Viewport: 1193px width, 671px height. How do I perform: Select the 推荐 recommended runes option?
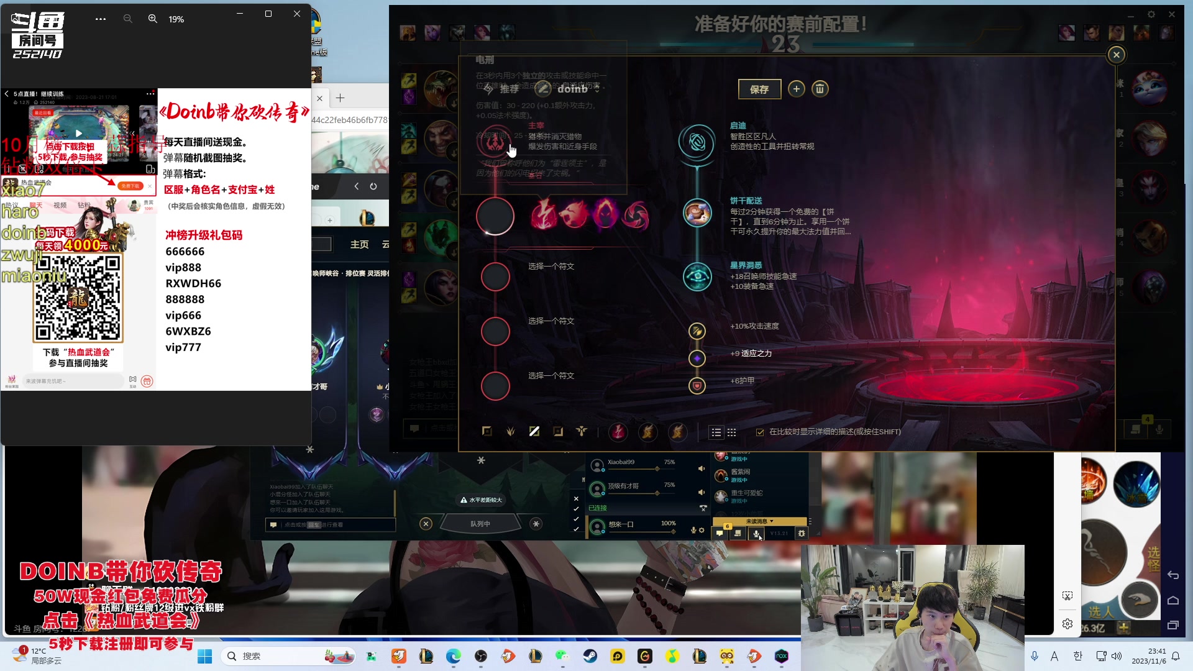502,89
